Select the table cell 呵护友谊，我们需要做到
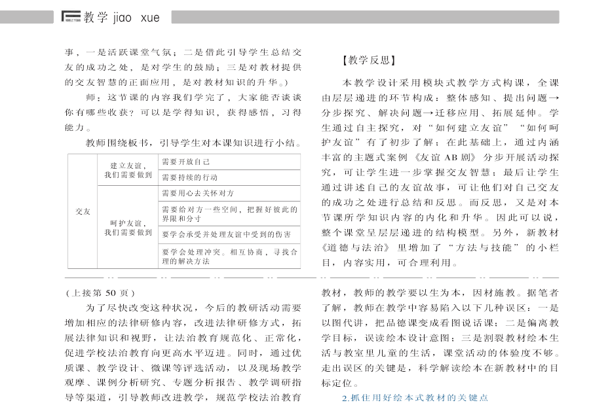589x407 pixels. (128, 227)
